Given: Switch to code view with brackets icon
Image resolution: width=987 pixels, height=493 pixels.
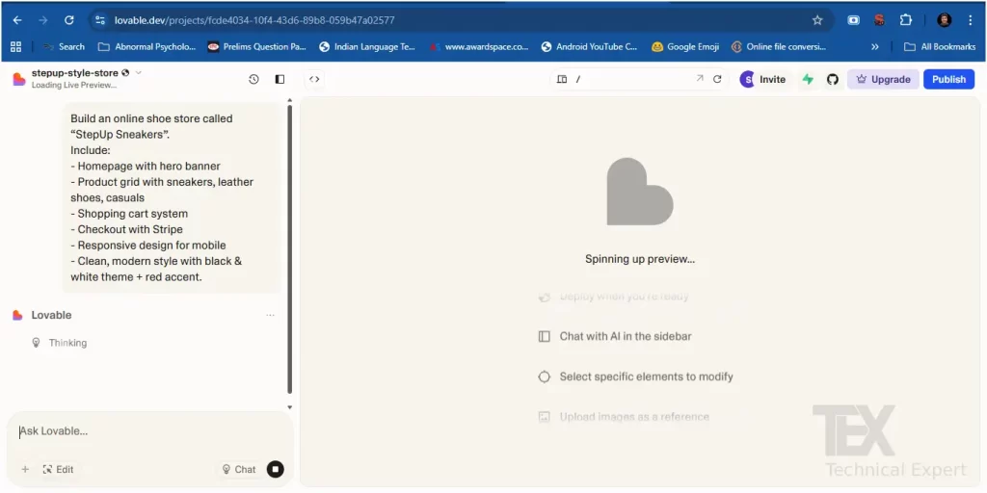Looking at the screenshot, I should [314, 79].
